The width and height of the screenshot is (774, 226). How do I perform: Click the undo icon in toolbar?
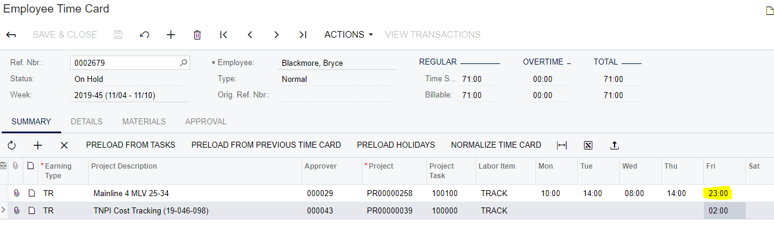144,35
